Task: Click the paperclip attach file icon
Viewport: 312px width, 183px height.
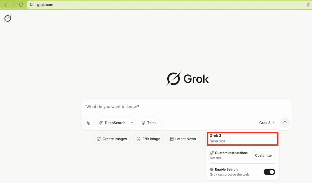Action: click(x=89, y=123)
